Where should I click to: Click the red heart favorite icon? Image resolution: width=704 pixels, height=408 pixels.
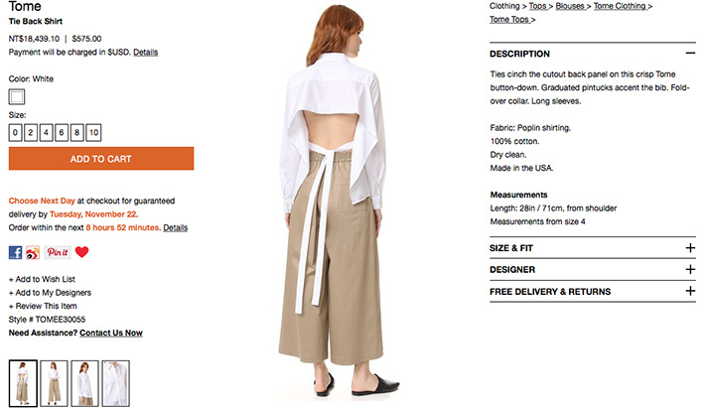[81, 252]
